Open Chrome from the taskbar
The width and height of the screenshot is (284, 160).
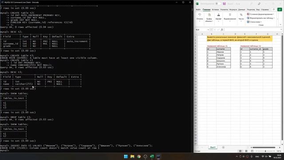139,156
